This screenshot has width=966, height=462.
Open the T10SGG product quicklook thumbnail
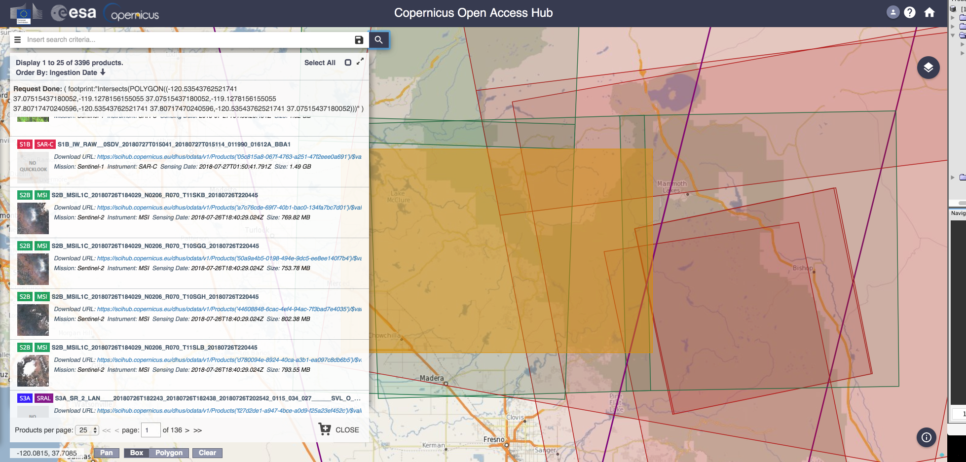33,269
